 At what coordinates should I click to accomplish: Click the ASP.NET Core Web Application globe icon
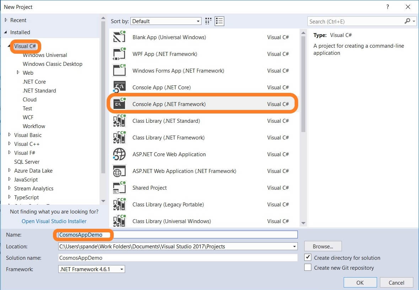click(x=119, y=154)
